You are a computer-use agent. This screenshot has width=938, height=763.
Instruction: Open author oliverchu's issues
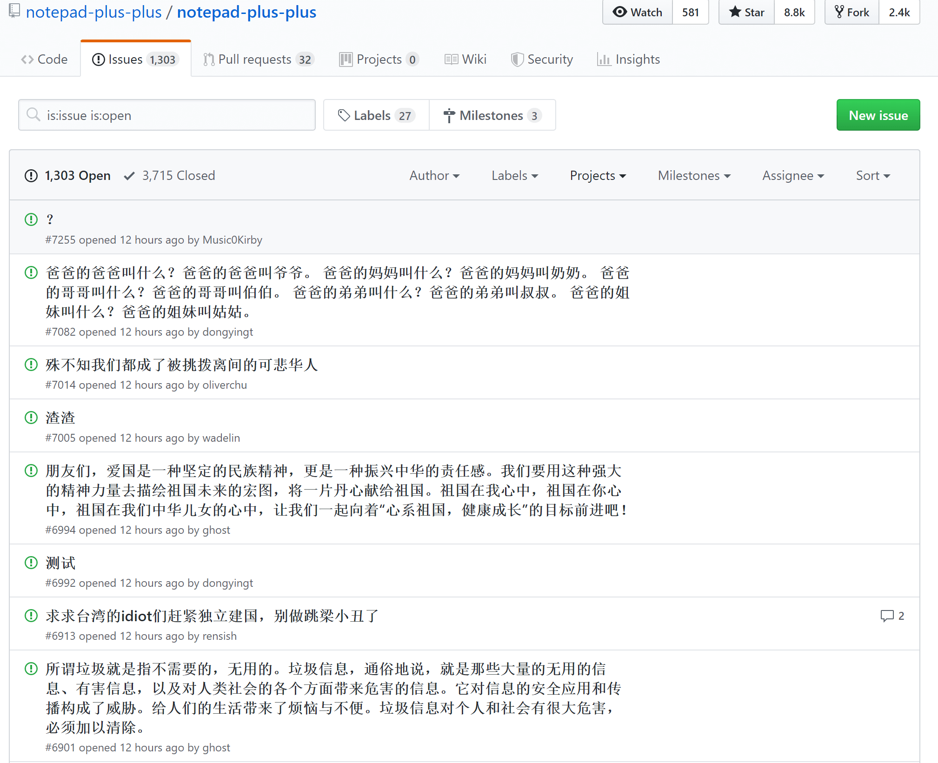coord(225,385)
